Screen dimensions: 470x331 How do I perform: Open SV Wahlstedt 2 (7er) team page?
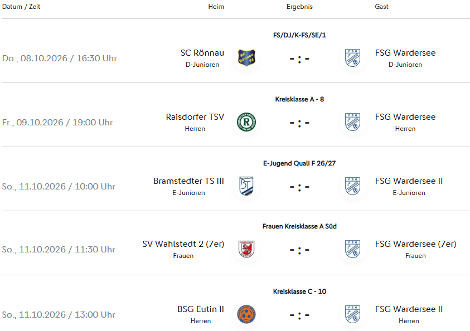point(183,244)
